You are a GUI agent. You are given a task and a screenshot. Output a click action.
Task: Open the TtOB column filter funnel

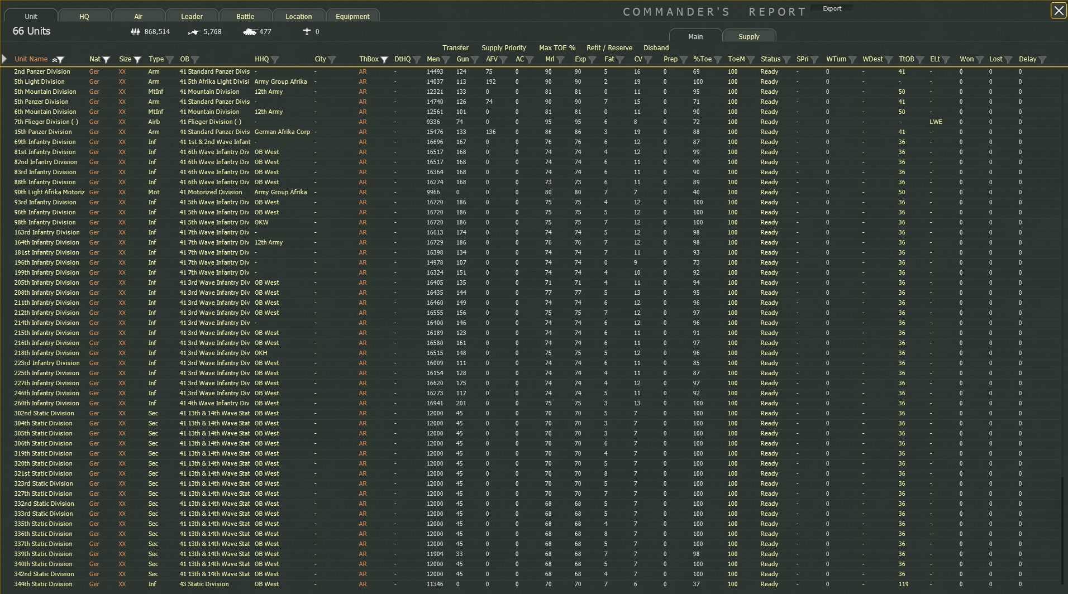click(920, 60)
